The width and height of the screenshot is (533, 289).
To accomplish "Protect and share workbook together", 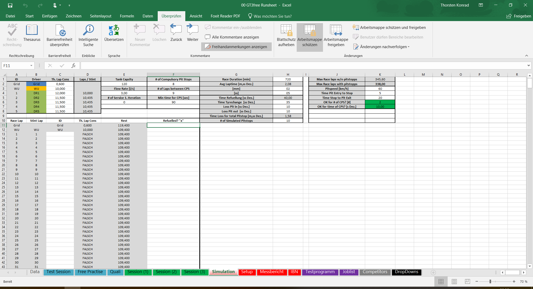I will click(390, 27).
